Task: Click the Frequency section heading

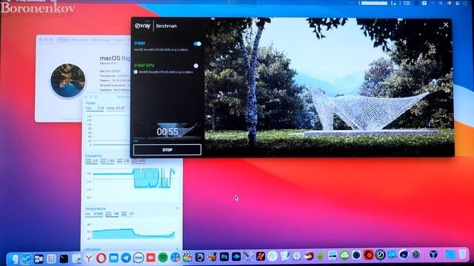Action: (94, 156)
